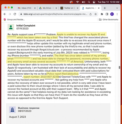122x124 pixels.
Task: Open Control Center in menu bar
Action: [x=94, y=2]
